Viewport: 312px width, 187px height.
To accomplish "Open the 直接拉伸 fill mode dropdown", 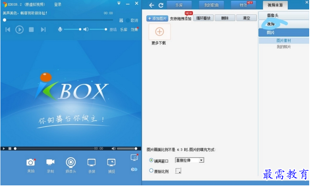I will pos(189,160).
